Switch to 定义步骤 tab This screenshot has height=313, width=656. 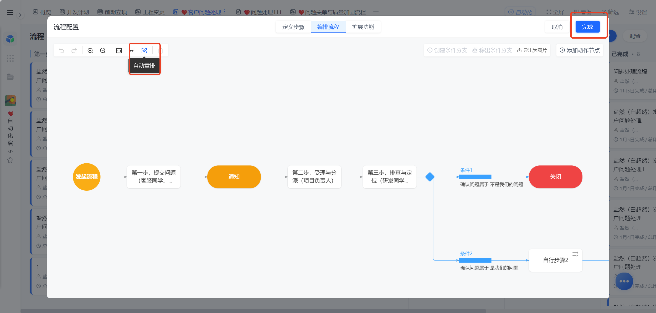293,27
